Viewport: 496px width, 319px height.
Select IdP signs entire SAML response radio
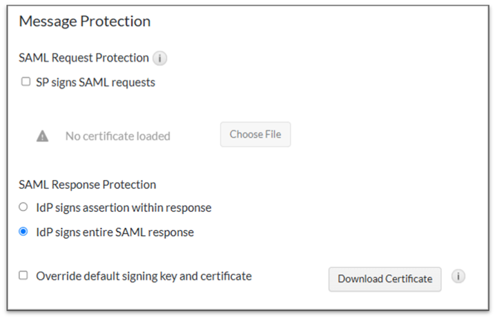click(x=23, y=232)
